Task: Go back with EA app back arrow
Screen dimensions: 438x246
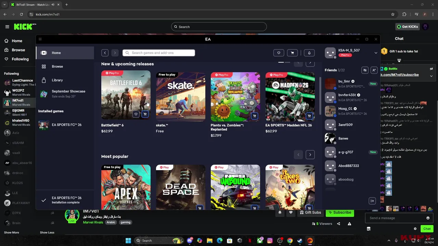Action: (x=105, y=53)
